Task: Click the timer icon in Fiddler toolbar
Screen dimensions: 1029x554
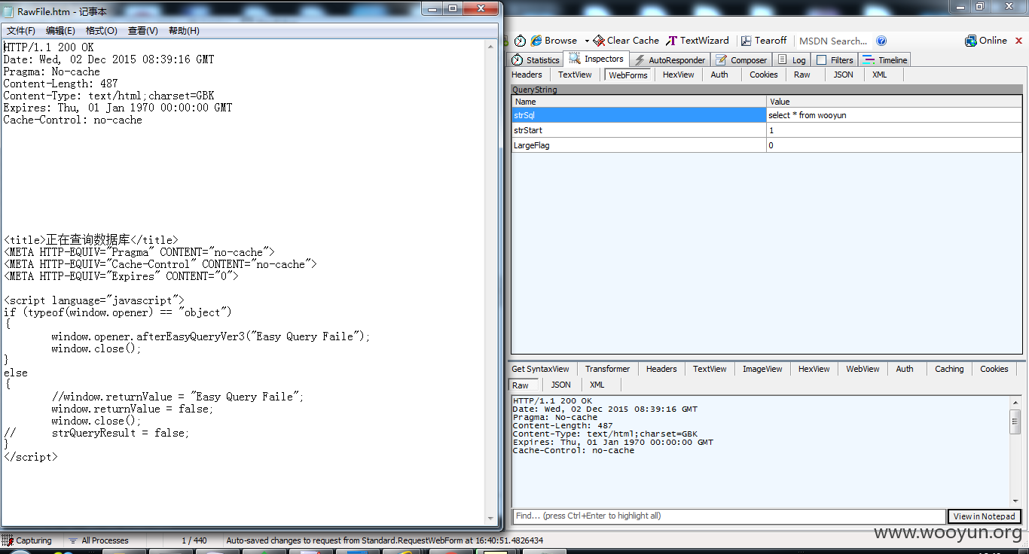Action: pos(520,41)
